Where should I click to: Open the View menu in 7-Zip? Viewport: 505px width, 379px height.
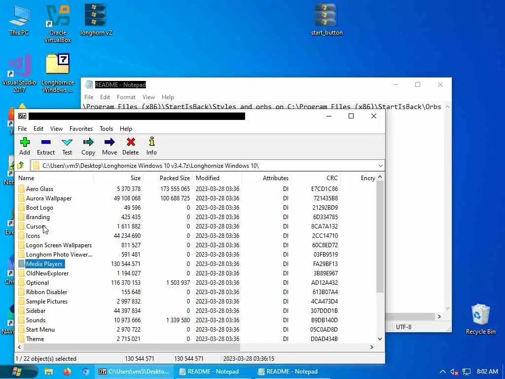pyautogui.click(x=56, y=129)
